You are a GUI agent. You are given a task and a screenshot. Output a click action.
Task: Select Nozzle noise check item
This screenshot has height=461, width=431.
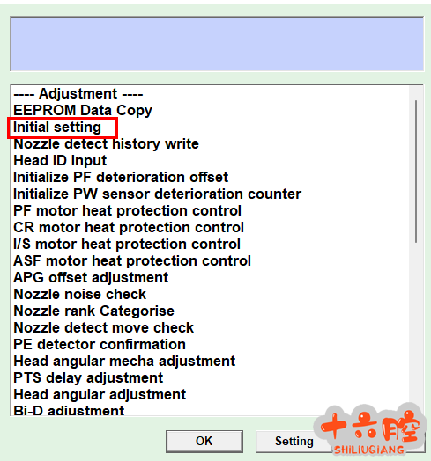pyautogui.click(x=79, y=295)
